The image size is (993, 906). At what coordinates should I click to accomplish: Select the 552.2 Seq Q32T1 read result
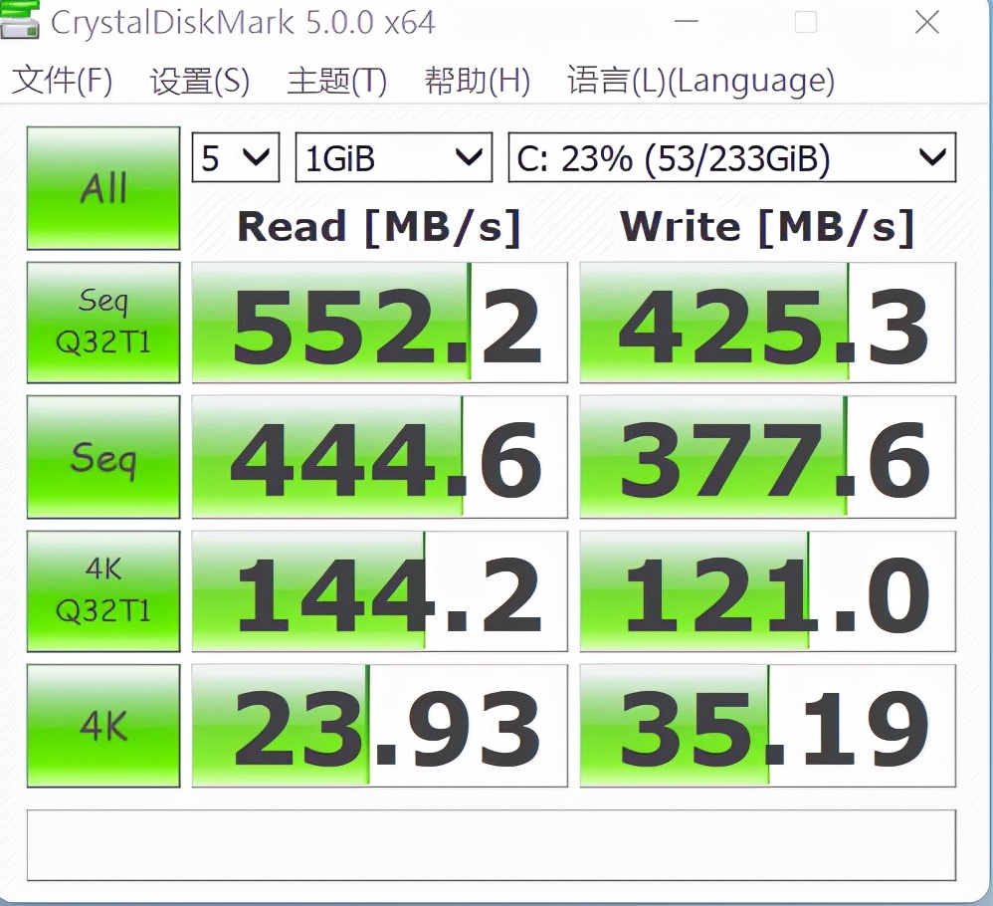(380, 323)
